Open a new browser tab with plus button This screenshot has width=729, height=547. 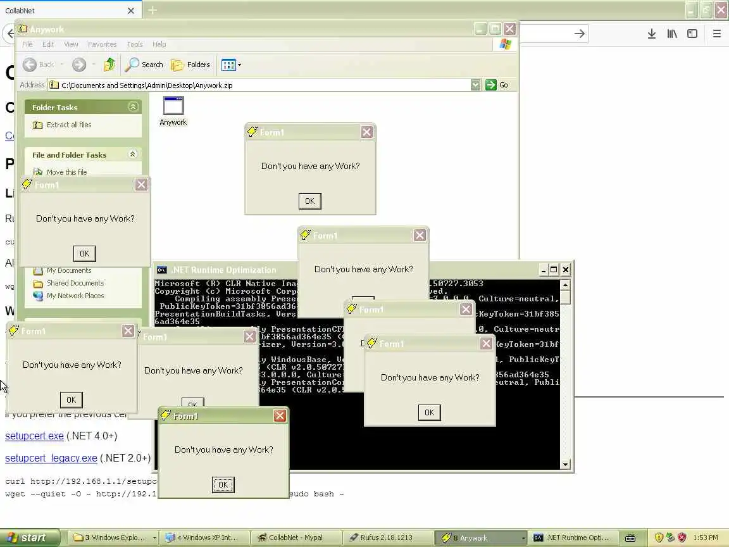(152, 10)
